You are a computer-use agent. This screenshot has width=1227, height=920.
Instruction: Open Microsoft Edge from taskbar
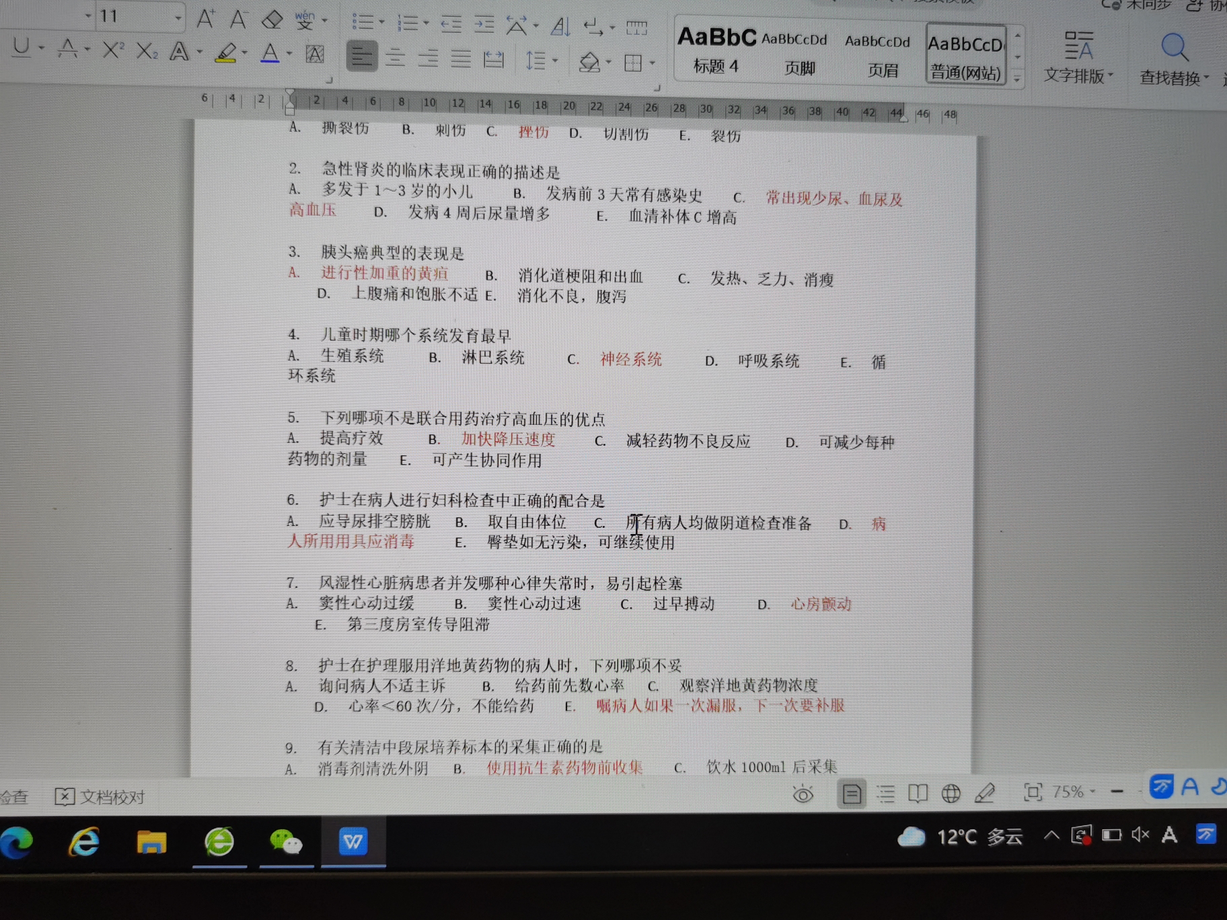pos(17,842)
